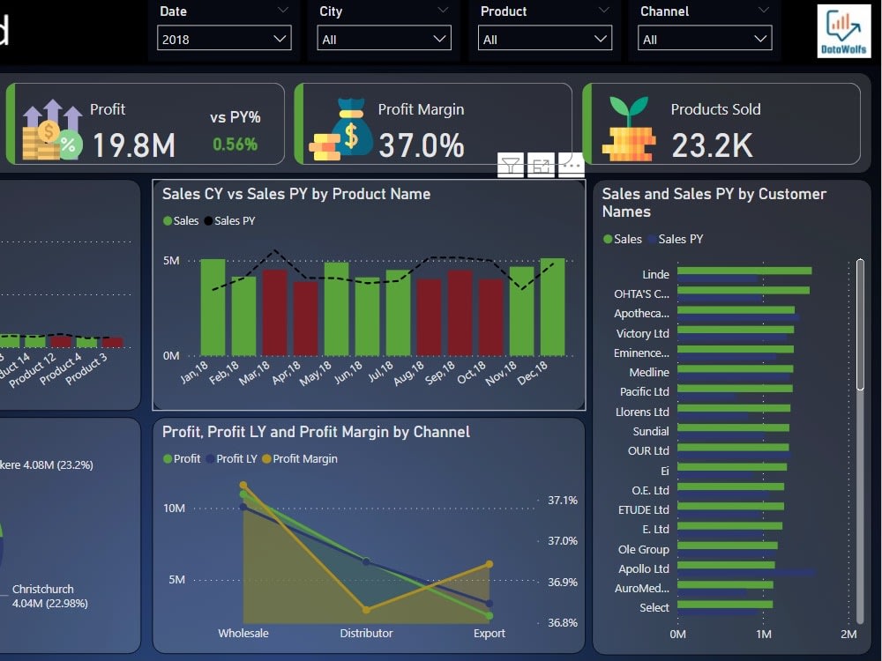The image size is (882, 661).
Task: Expand the Product slicer dropdown
Action: pos(544,39)
